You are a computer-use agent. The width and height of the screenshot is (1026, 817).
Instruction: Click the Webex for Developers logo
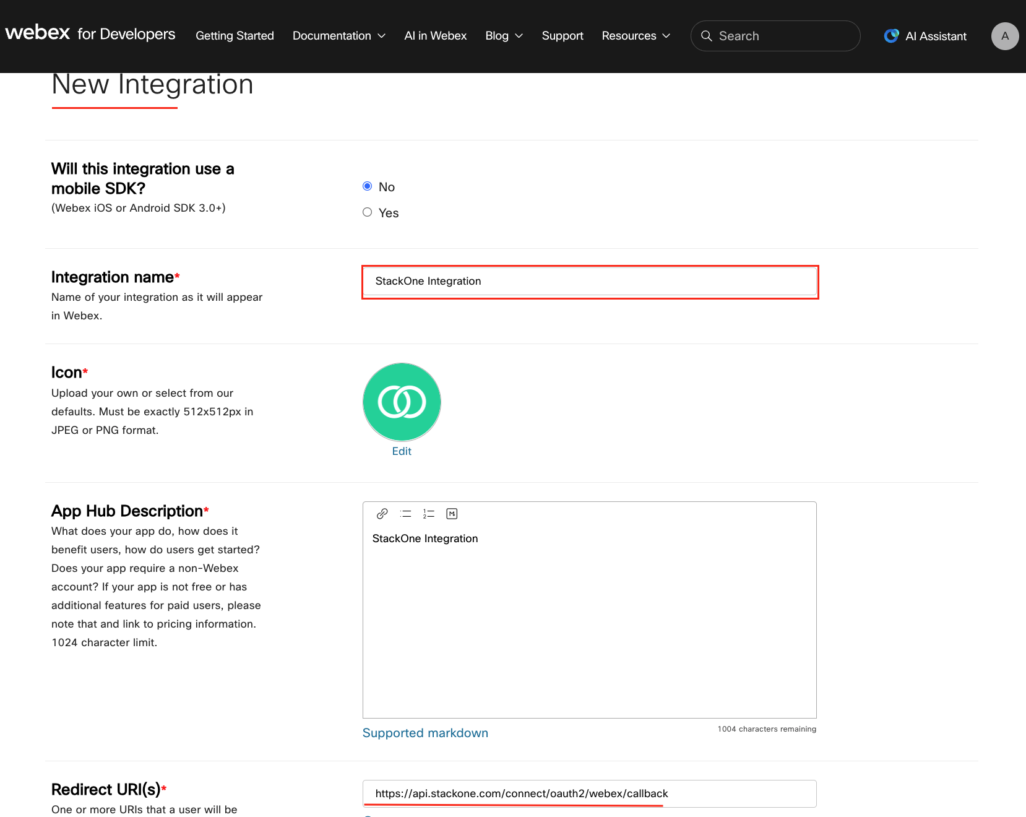[x=90, y=33]
